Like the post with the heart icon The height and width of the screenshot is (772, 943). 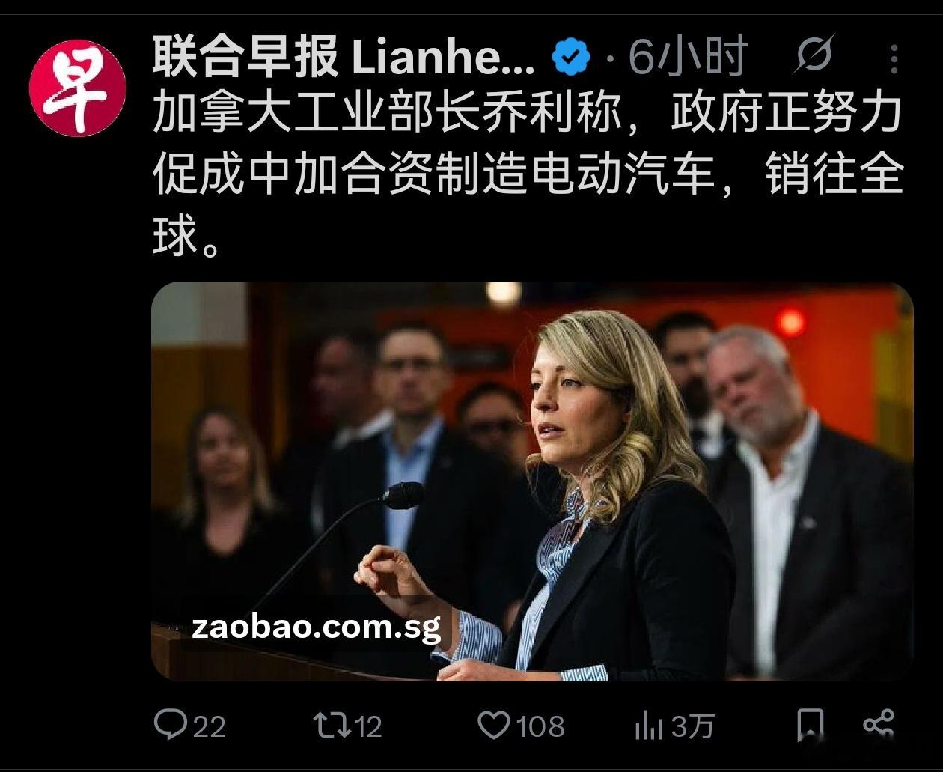[x=494, y=725]
